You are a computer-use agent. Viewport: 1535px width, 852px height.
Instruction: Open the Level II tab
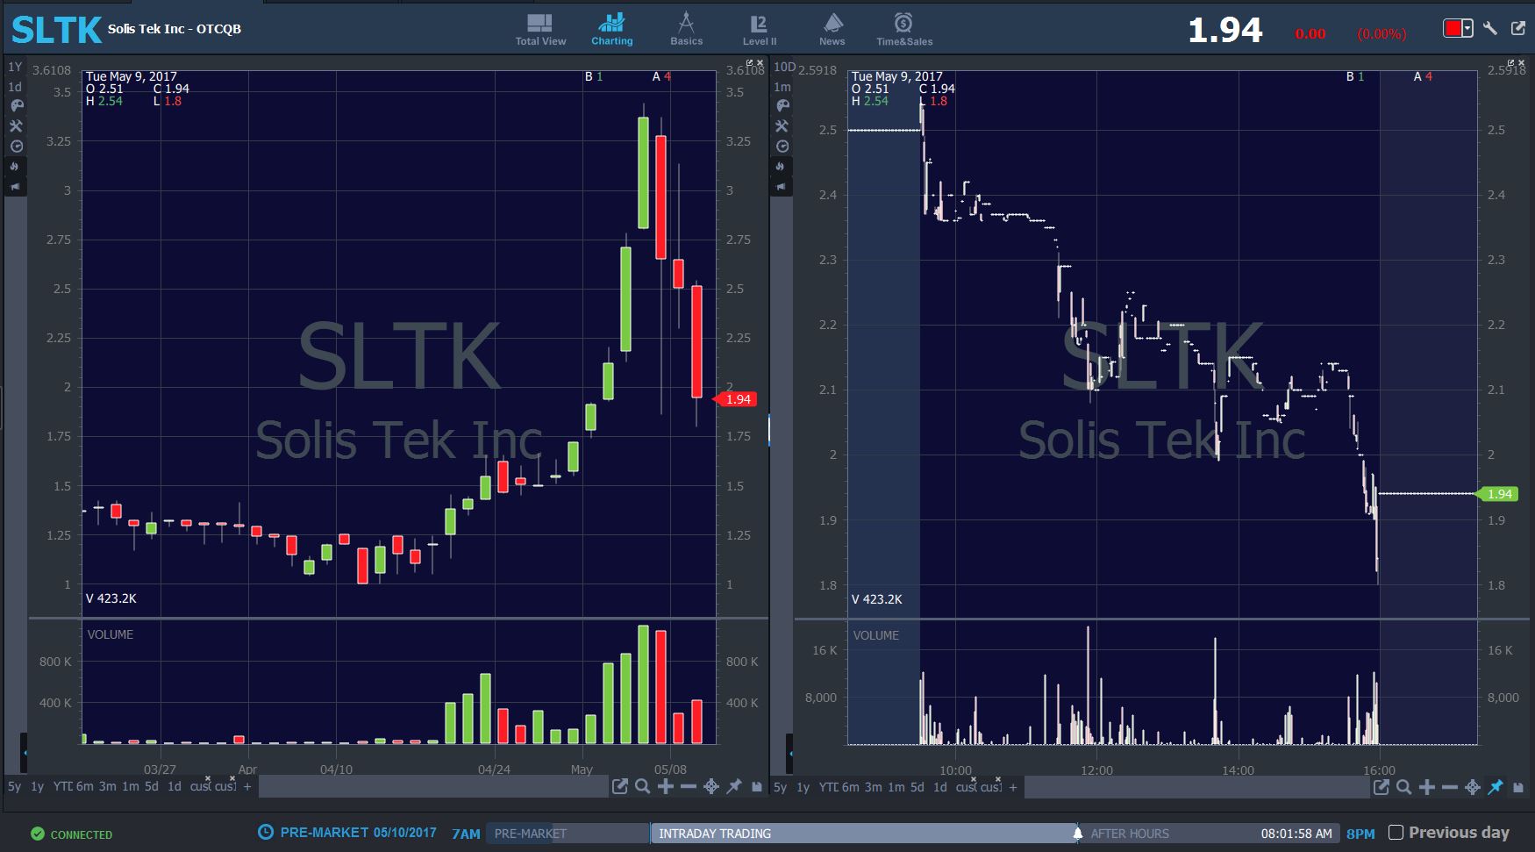(x=760, y=29)
